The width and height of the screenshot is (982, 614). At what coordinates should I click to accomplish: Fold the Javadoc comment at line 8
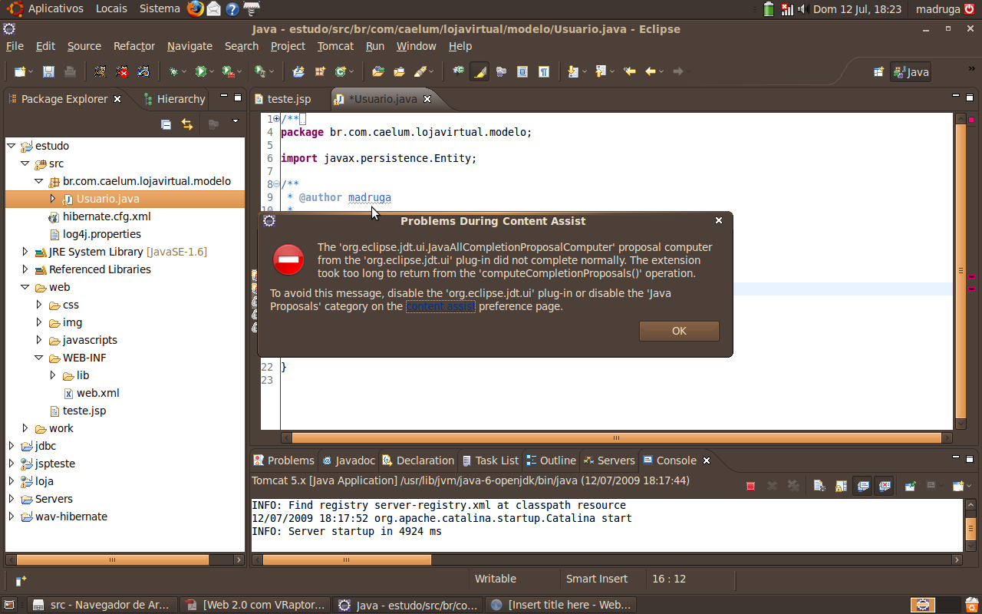pyautogui.click(x=276, y=184)
